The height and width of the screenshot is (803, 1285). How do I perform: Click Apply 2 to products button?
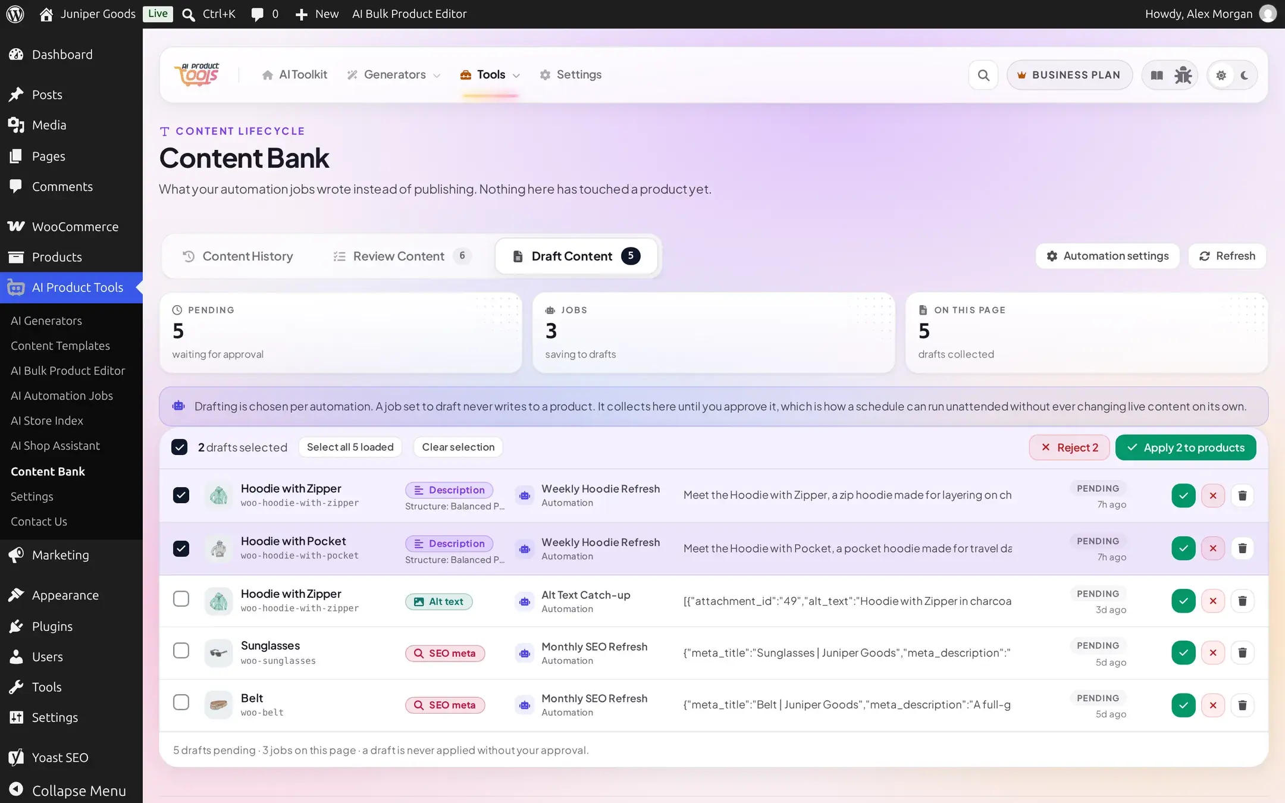click(x=1186, y=447)
